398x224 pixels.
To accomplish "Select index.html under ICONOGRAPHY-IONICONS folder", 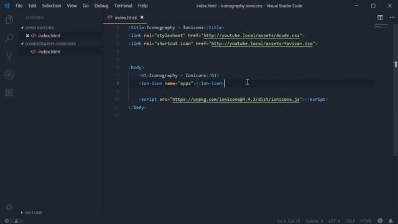I will click(x=49, y=52).
